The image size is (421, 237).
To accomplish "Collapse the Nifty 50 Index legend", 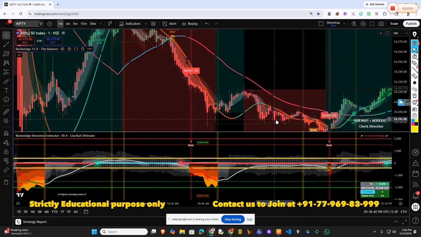I will click(63, 33).
